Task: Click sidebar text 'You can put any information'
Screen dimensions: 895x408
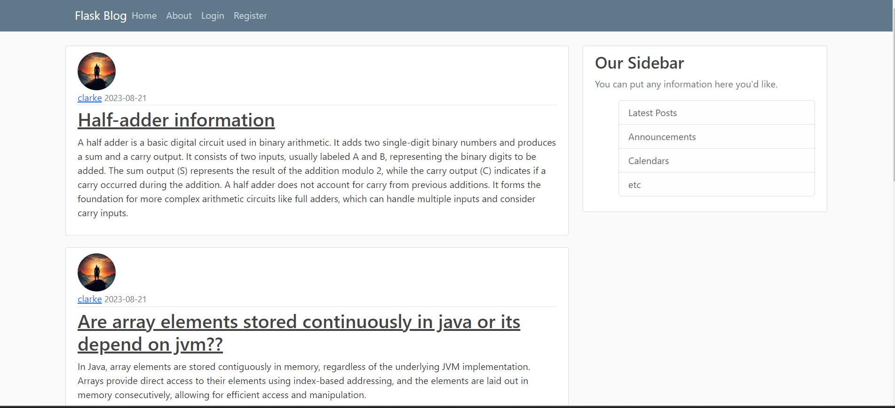Action: pos(686,84)
